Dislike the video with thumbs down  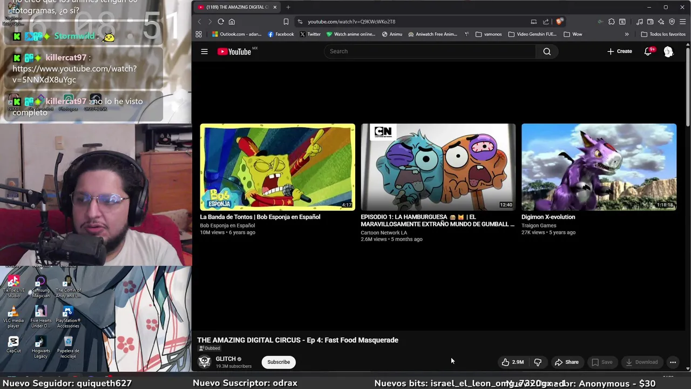538,362
